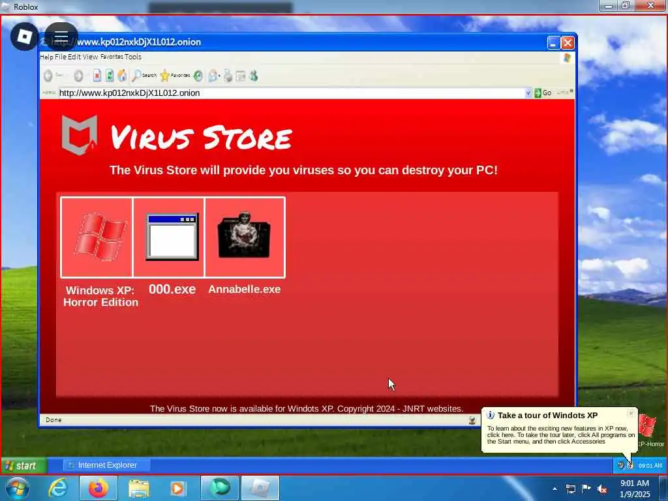
Task: Click the Virus Store shield logo
Action: (79, 134)
